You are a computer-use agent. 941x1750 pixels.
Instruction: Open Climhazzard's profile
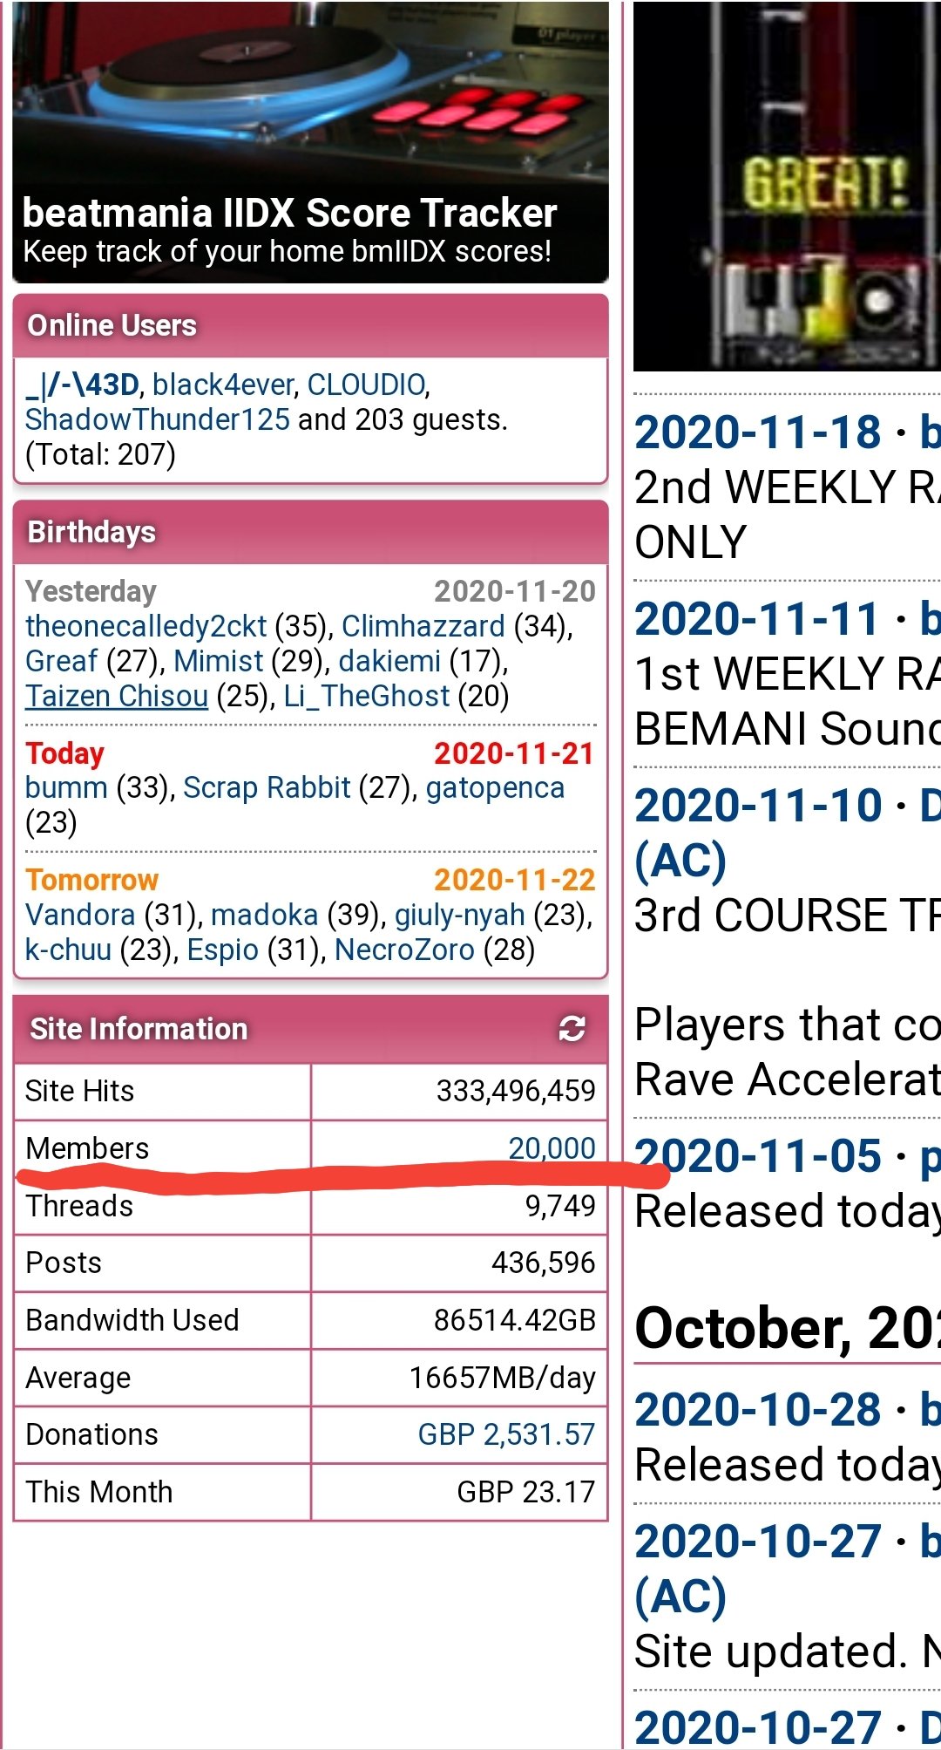[x=423, y=626]
